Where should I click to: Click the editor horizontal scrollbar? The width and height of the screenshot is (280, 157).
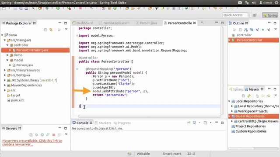pyautogui.click(x=149, y=116)
